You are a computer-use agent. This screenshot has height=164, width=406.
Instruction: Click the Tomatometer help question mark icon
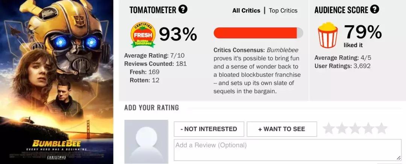pyautogui.click(x=183, y=9)
